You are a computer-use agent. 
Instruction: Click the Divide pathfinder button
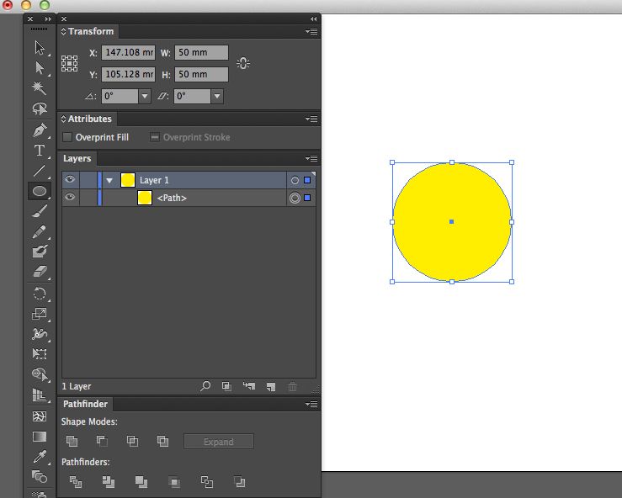76,482
